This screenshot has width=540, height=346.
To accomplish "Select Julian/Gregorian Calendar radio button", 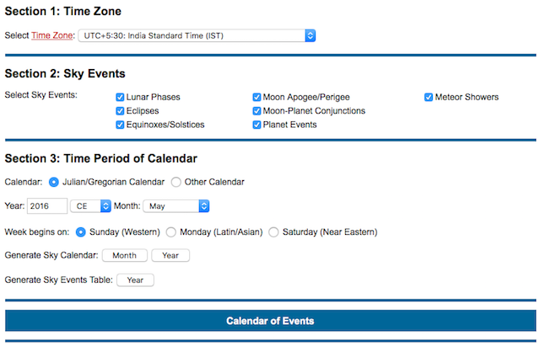I will (x=54, y=182).
